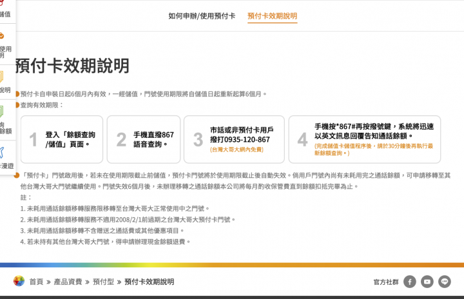This screenshot has width=464, height=299.
Task: Click the 預付卡效期說明 breadcrumb item
Action: coord(149,282)
